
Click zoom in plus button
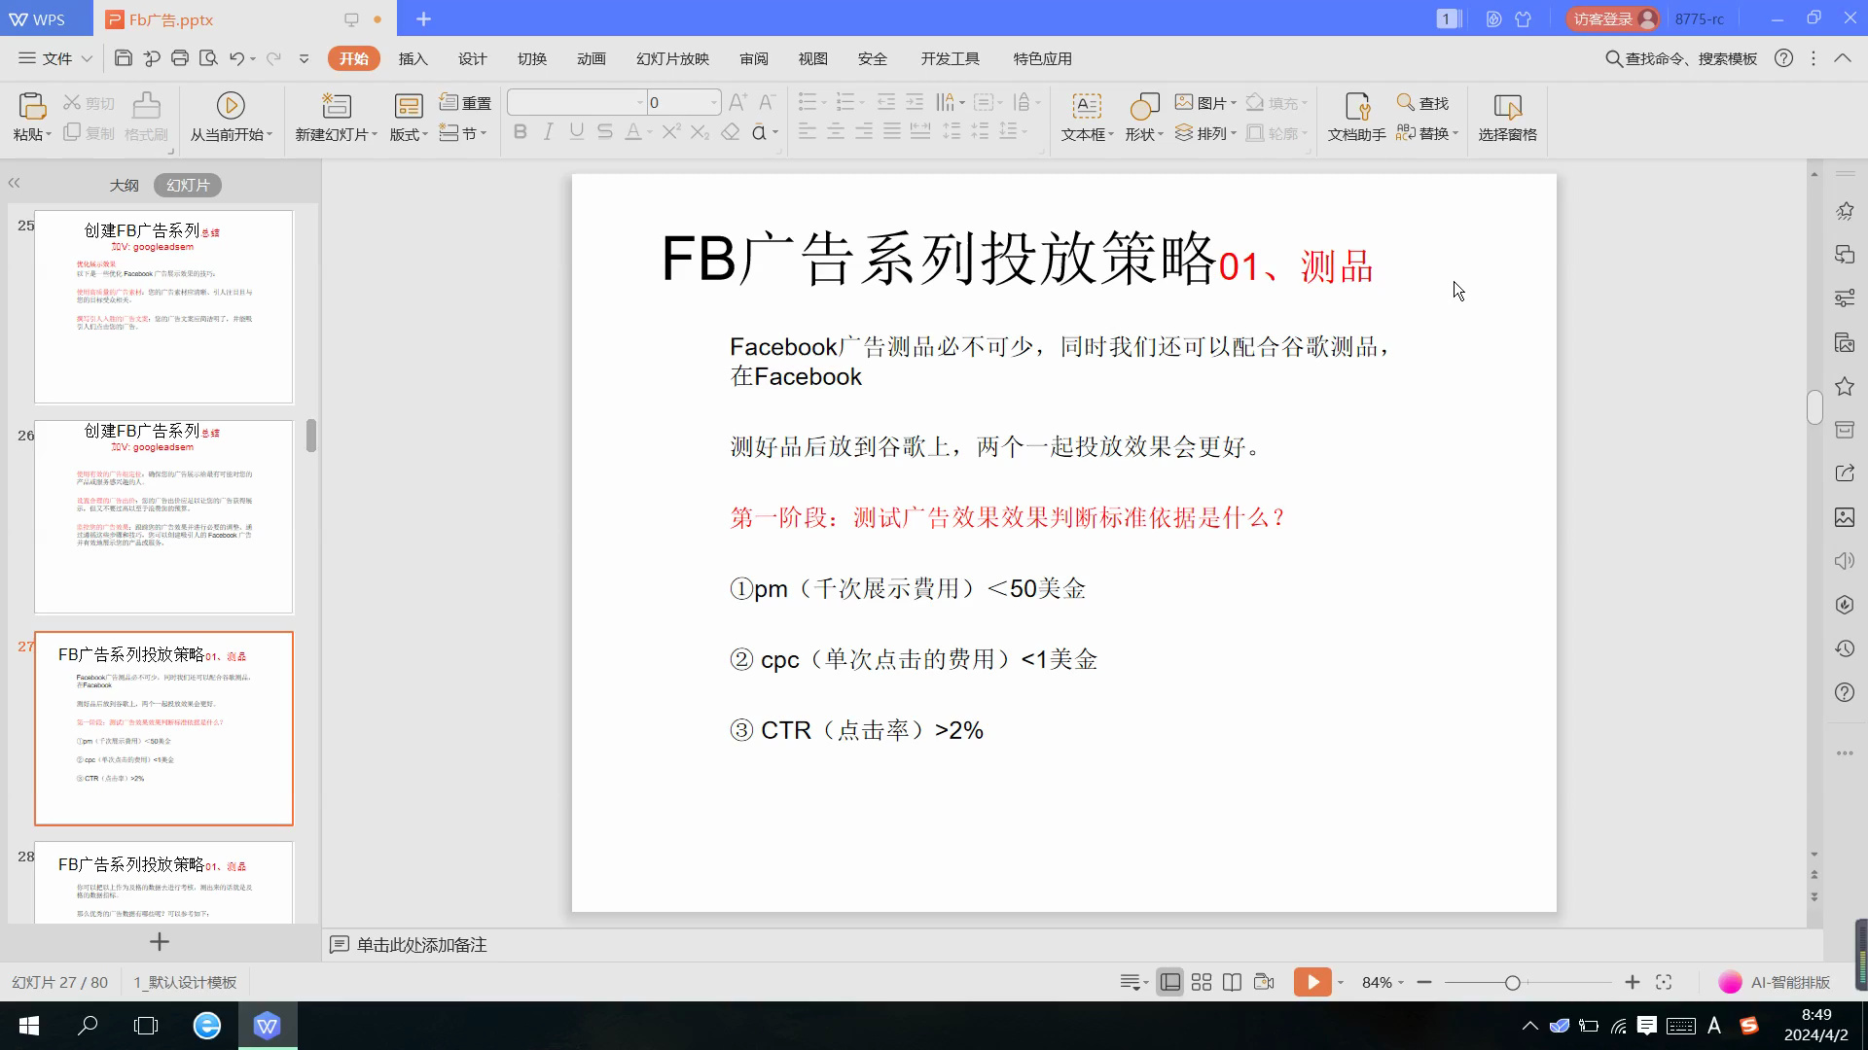click(1633, 983)
